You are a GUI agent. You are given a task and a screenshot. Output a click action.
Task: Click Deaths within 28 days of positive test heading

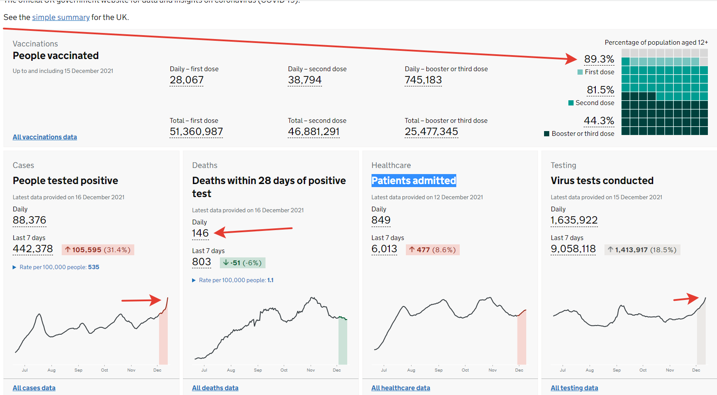269,187
